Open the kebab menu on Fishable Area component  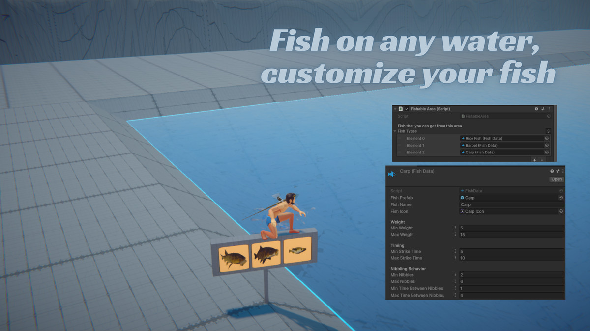point(548,109)
